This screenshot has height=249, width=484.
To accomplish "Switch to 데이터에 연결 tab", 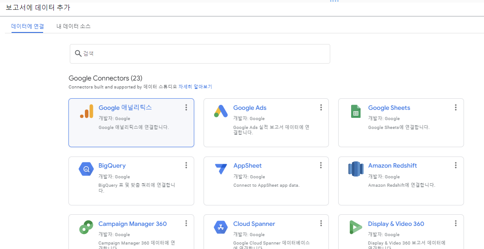I will [x=28, y=26].
